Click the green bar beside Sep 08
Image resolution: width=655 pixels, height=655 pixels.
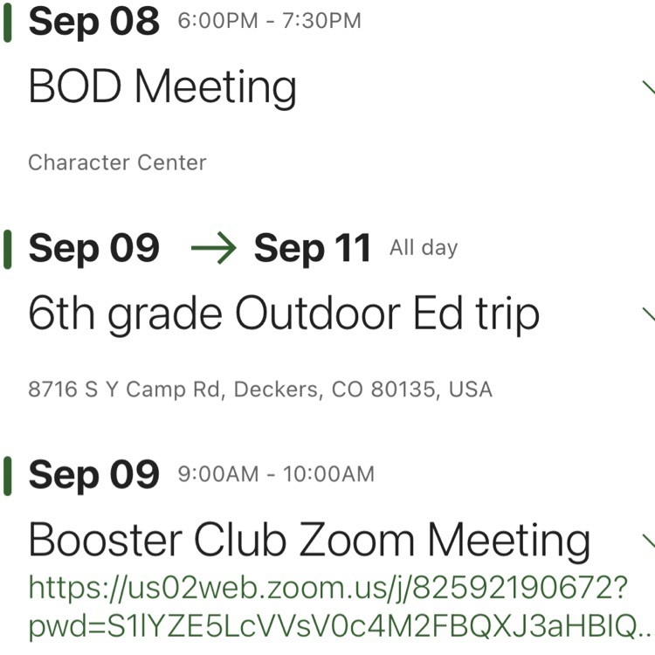pos(7,23)
